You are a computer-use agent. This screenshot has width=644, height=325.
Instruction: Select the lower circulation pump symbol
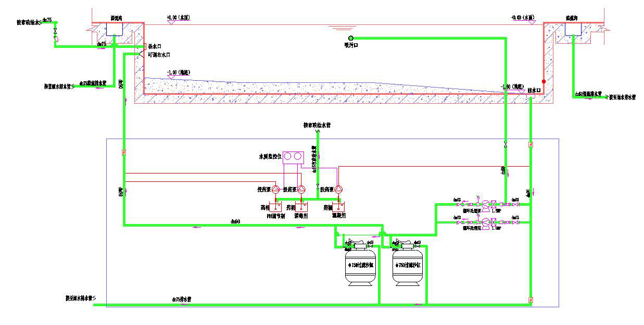pos(485,222)
